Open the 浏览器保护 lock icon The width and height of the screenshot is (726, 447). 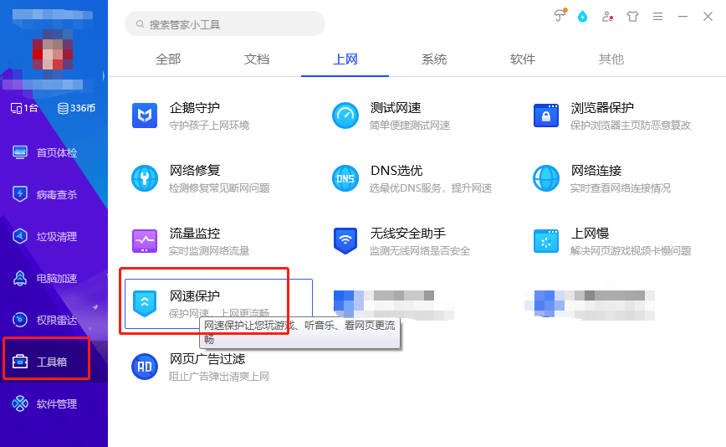coord(546,116)
